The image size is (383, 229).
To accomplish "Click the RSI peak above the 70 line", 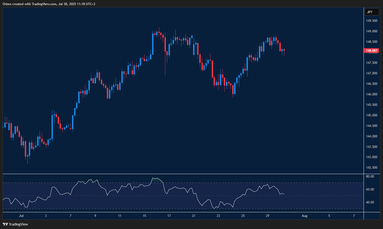I will point(154,178).
